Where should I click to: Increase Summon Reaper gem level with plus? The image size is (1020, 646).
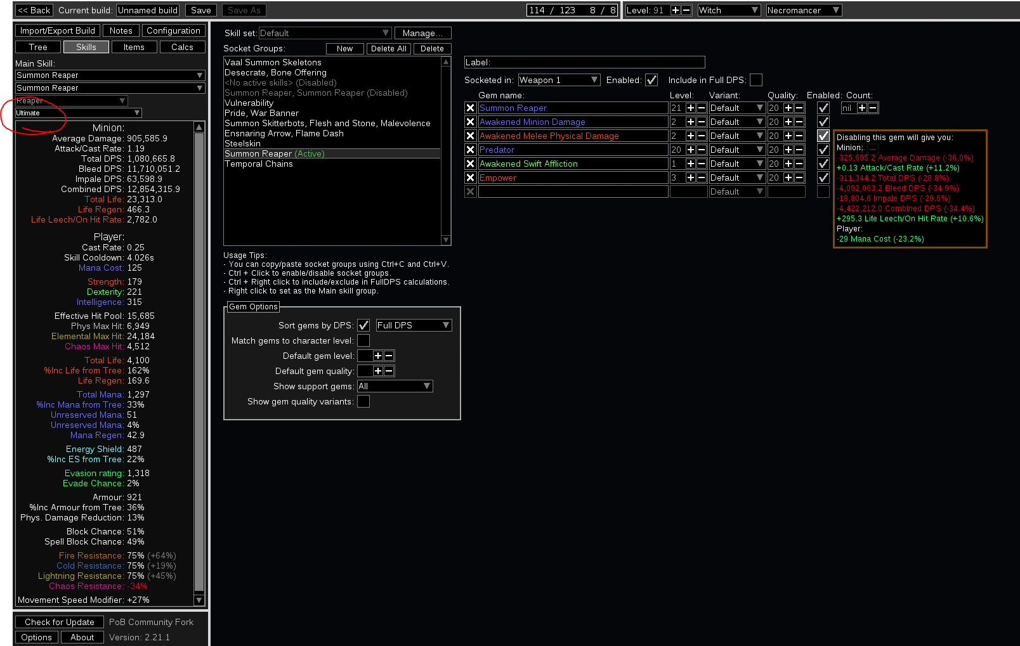point(691,108)
